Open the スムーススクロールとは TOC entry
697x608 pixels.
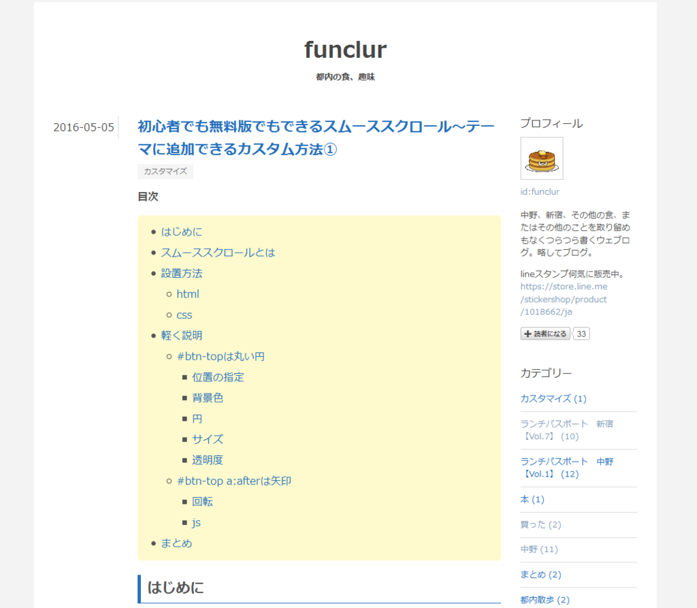(x=218, y=252)
